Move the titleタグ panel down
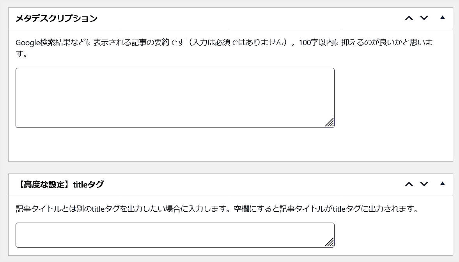 [x=424, y=184]
